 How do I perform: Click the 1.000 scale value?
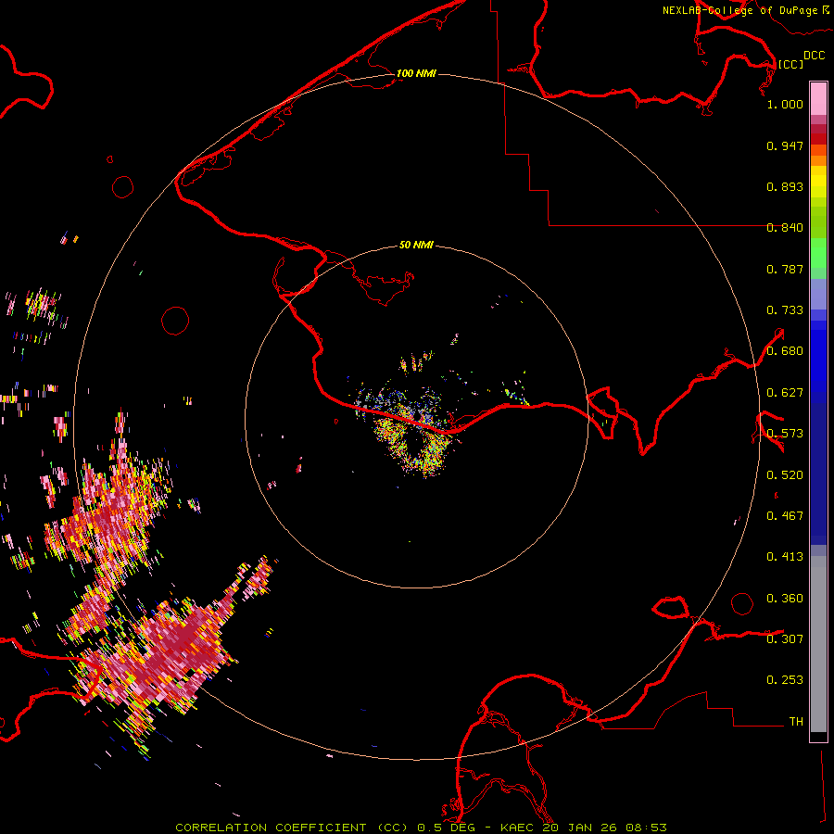(785, 104)
